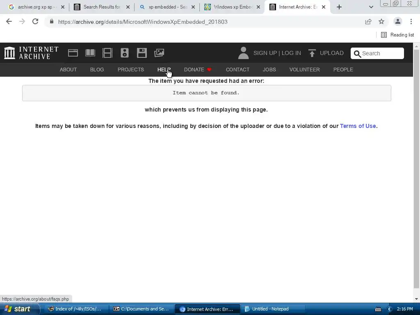
Task: Share this page using the share icon
Action: 368,21
